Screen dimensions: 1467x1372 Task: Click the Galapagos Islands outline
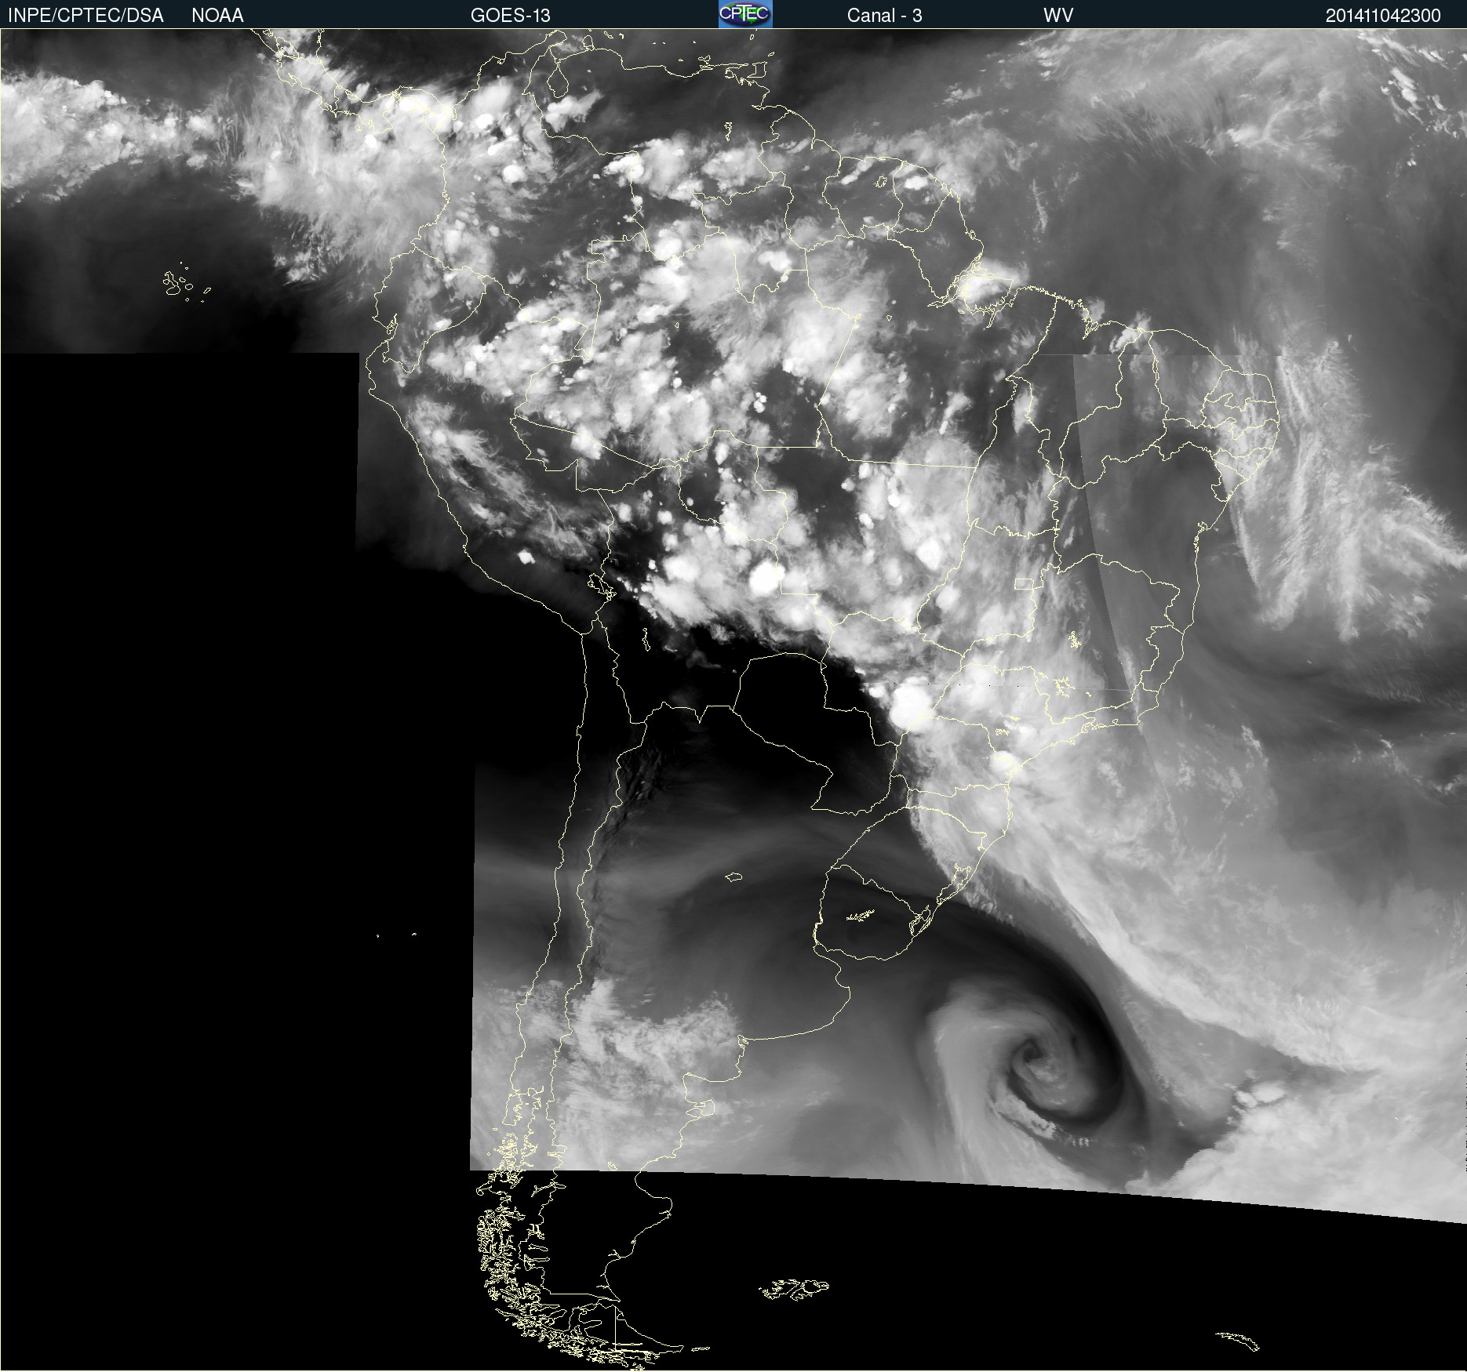(x=179, y=284)
